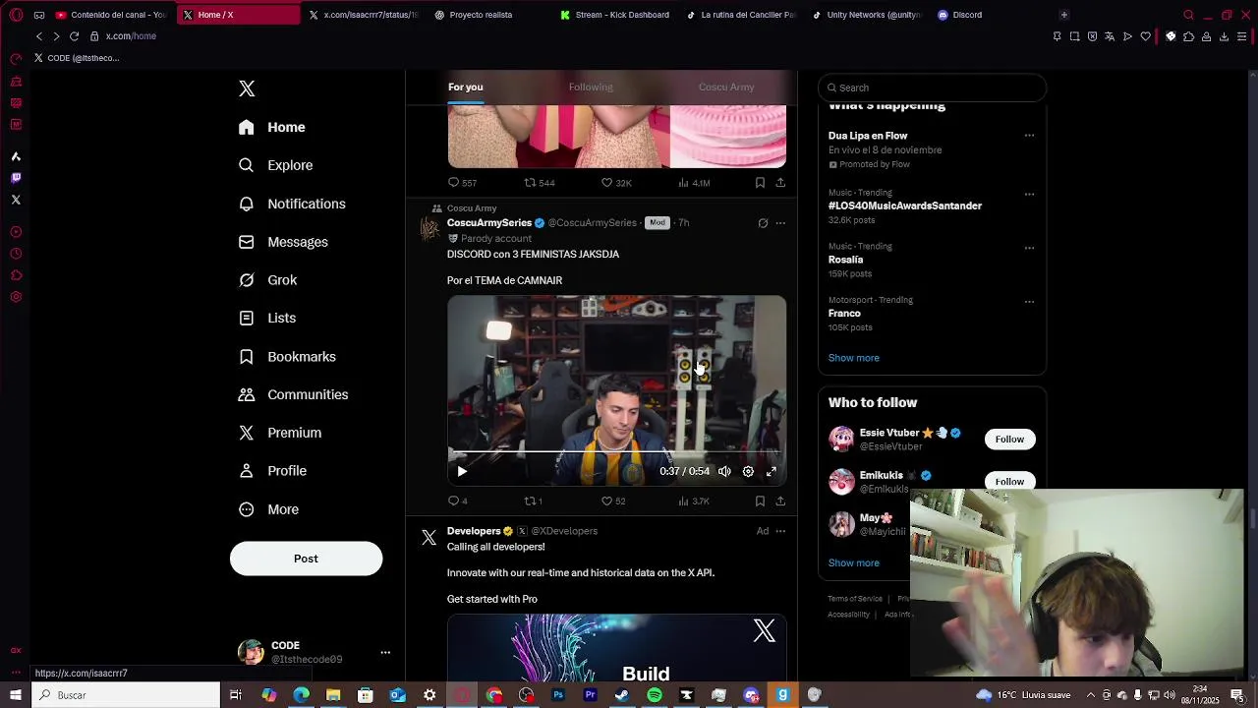Screen dimensions: 1258x708
Task: Enter fullscreen on the video
Action: tap(772, 472)
